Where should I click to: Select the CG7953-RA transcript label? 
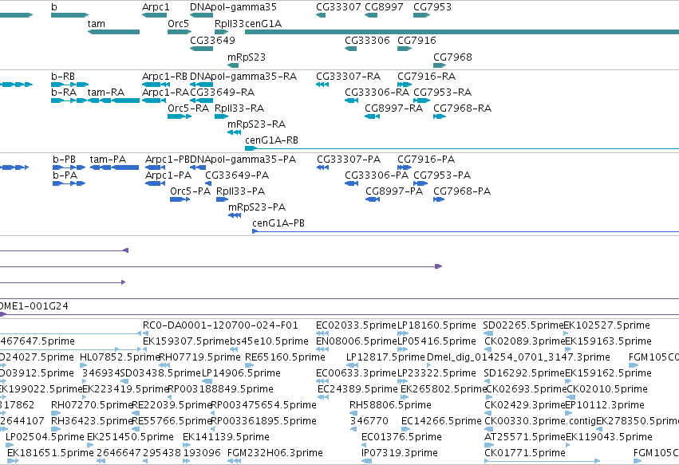(x=443, y=93)
